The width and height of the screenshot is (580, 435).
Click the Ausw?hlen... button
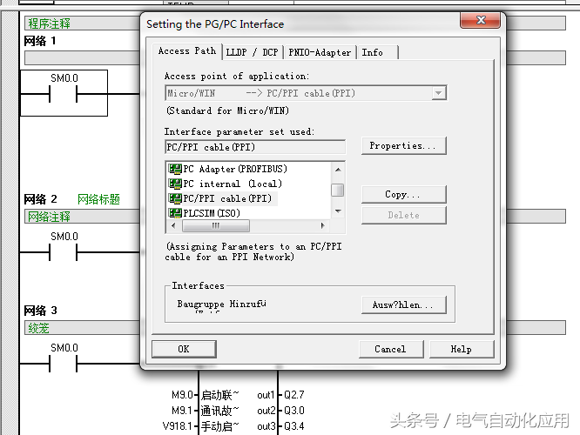coord(402,304)
